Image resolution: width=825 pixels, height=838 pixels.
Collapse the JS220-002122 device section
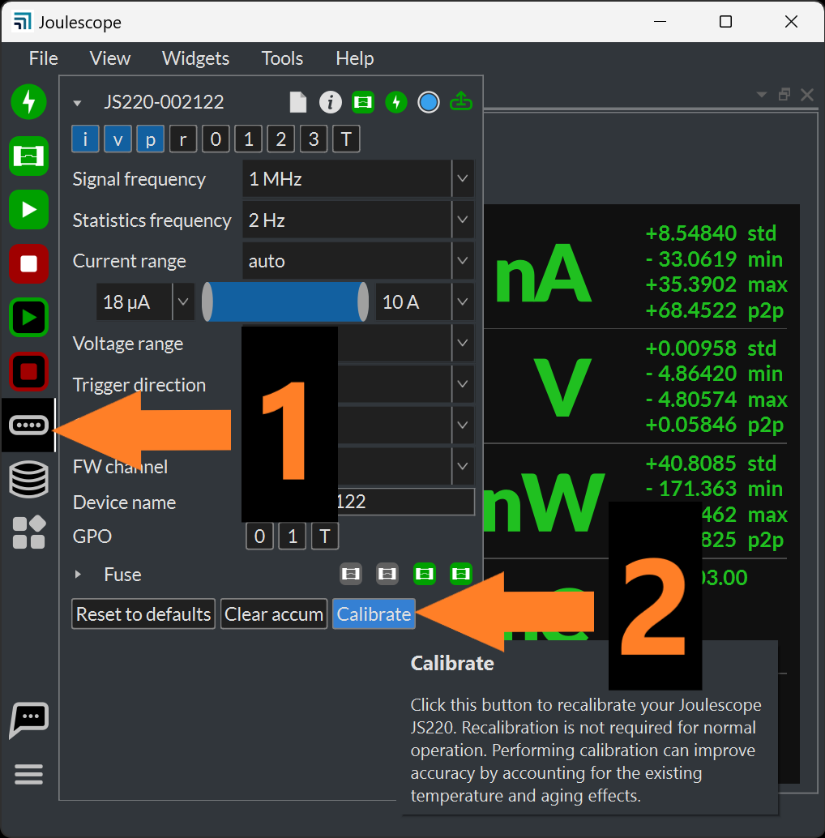point(78,103)
